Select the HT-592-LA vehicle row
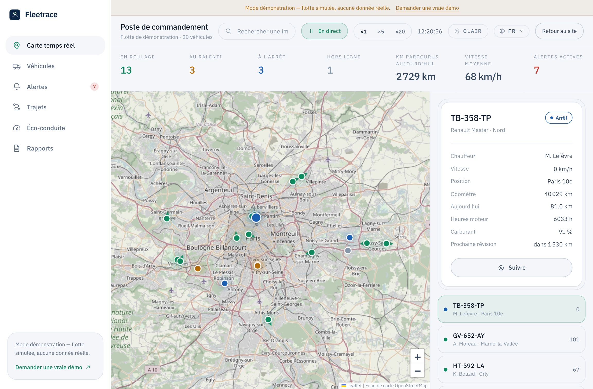 point(511,369)
